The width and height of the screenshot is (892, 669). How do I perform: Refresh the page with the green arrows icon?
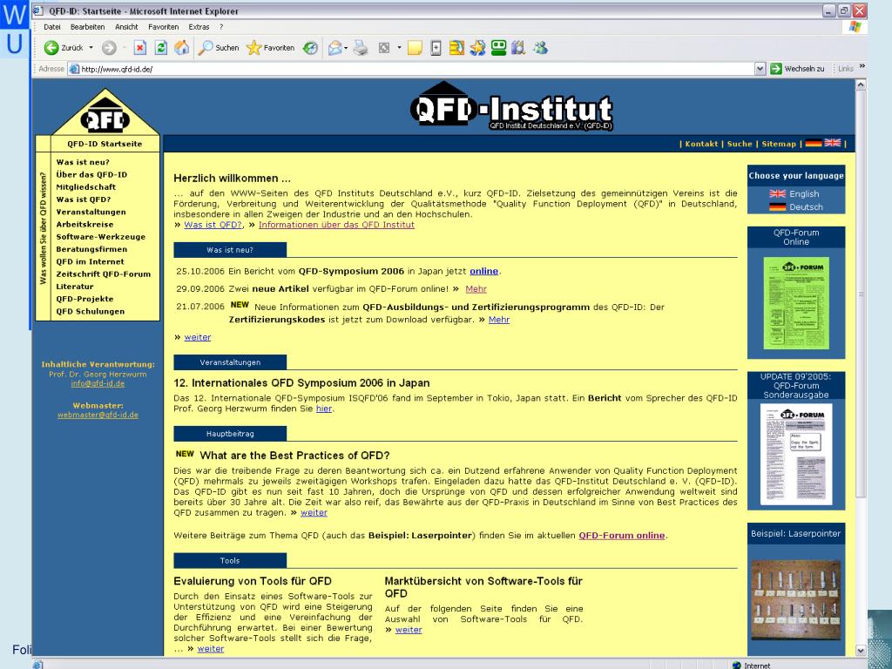pos(161,48)
